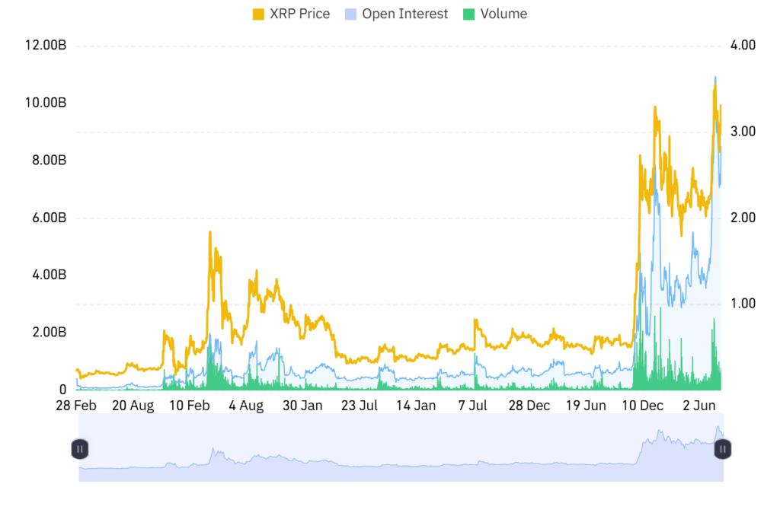
Task: Click the 3.00 right axis label
Action: pyautogui.click(x=743, y=132)
